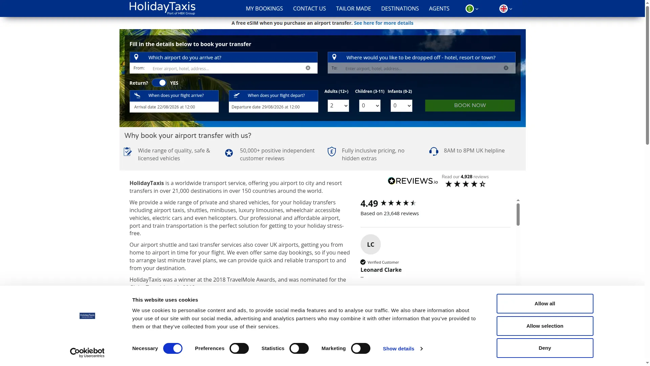Click the five-star rating under Read our reviews
The image size is (650, 366).
(465, 184)
